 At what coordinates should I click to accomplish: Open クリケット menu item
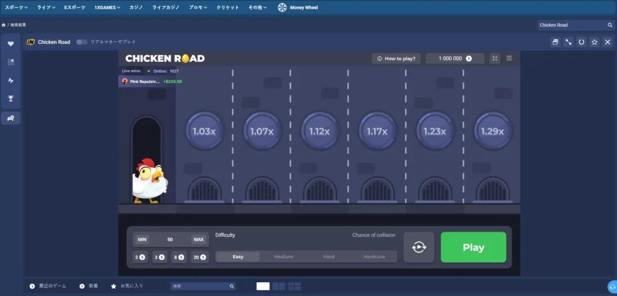click(x=228, y=7)
